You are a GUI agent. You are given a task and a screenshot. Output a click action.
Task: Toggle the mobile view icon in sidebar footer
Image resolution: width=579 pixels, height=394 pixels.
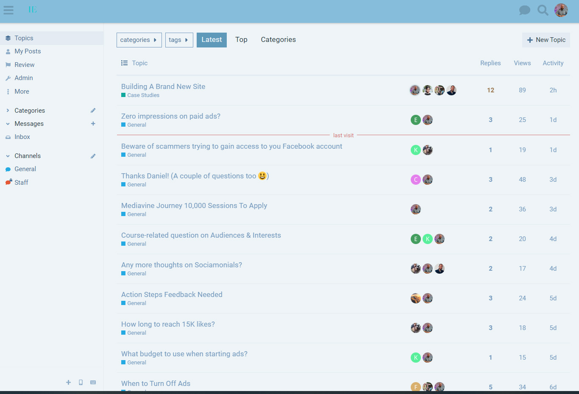pyautogui.click(x=81, y=383)
